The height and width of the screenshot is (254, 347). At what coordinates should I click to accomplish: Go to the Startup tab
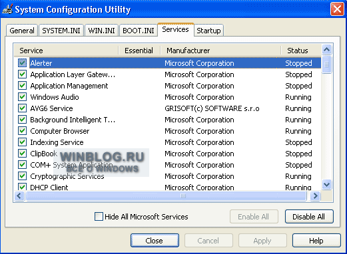[208, 31]
